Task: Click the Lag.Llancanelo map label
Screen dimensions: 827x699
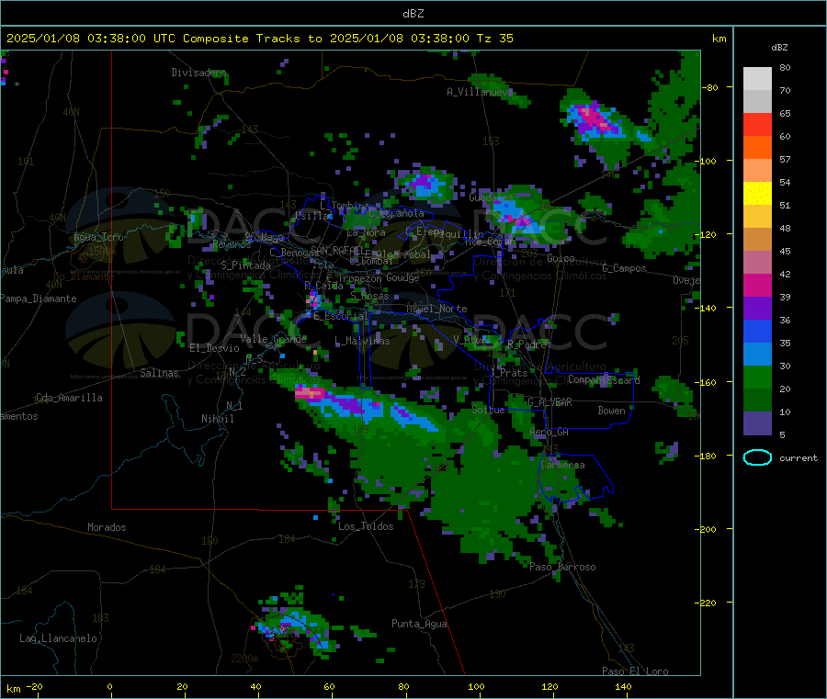Action: pos(58,638)
